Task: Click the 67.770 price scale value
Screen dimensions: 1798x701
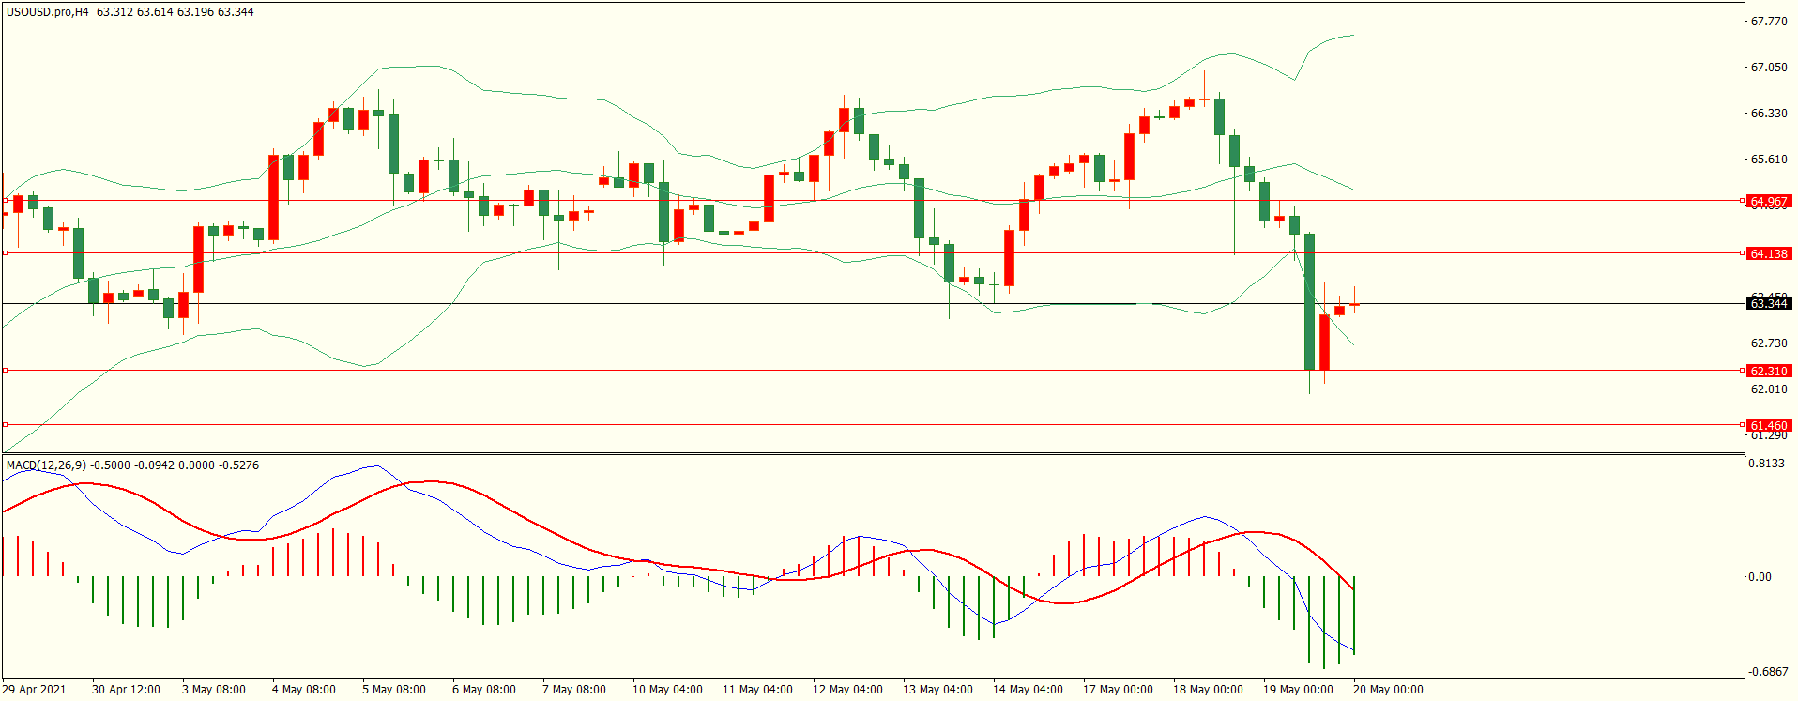Action: pyautogui.click(x=1769, y=22)
